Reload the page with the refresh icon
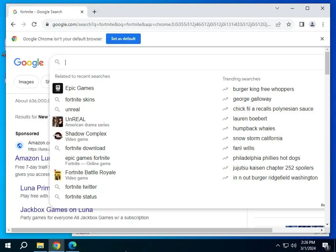The image size is (336, 252). click(34, 24)
